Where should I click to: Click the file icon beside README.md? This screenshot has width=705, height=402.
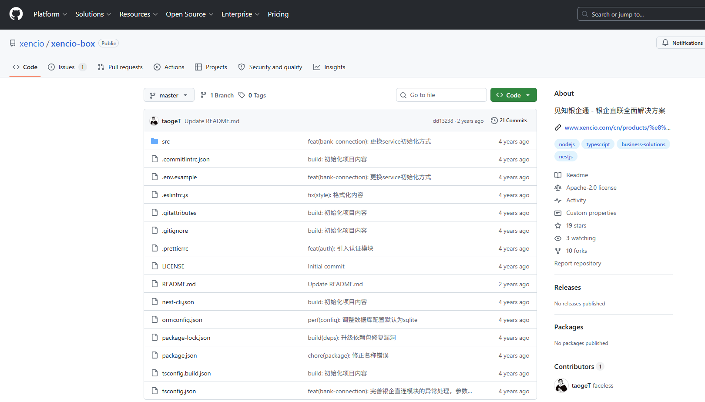[x=154, y=284]
